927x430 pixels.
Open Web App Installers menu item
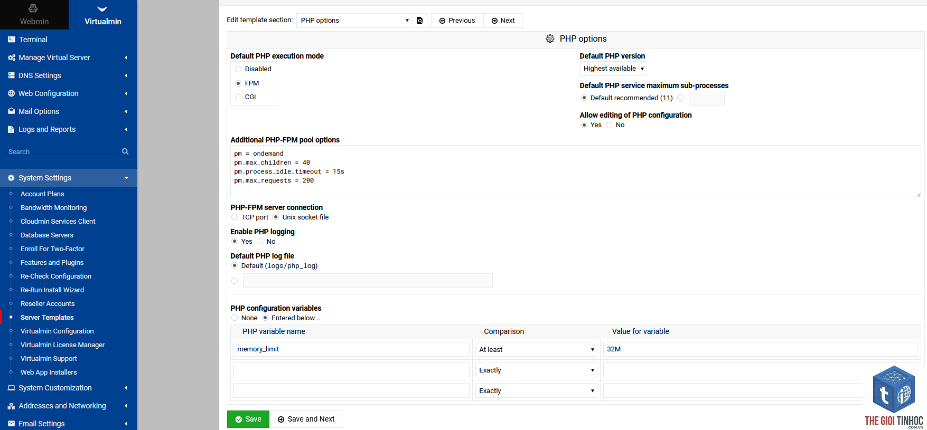coord(49,372)
